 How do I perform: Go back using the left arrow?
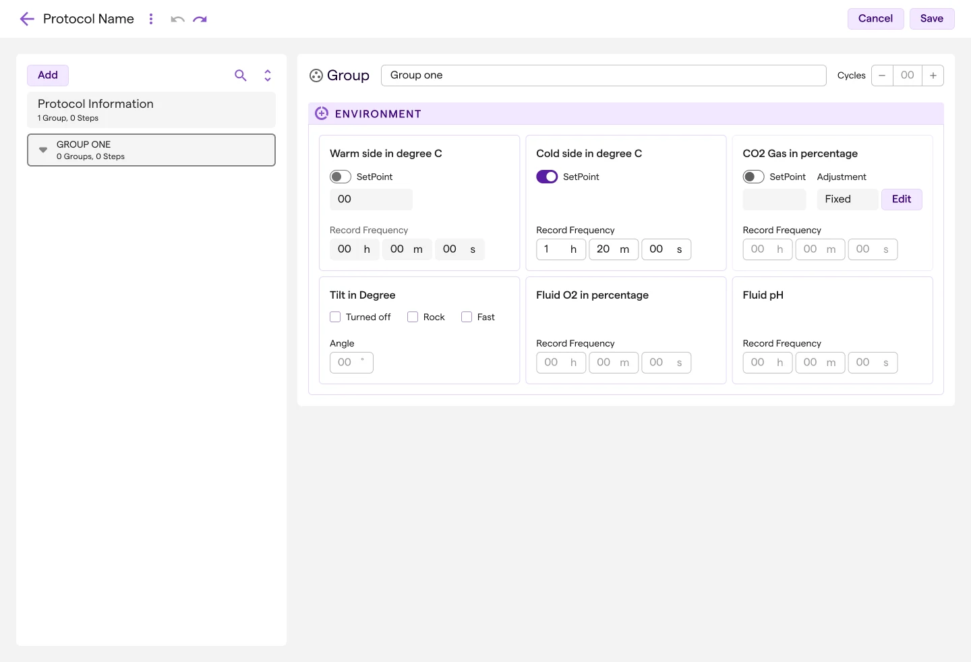click(x=27, y=19)
